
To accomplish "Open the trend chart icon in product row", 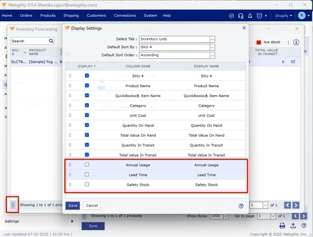I will (x=293, y=62).
